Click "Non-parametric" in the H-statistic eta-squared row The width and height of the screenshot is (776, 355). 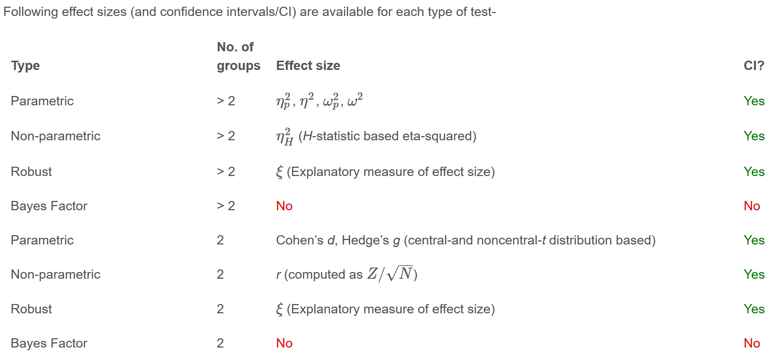pyautogui.click(x=55, y=136)
